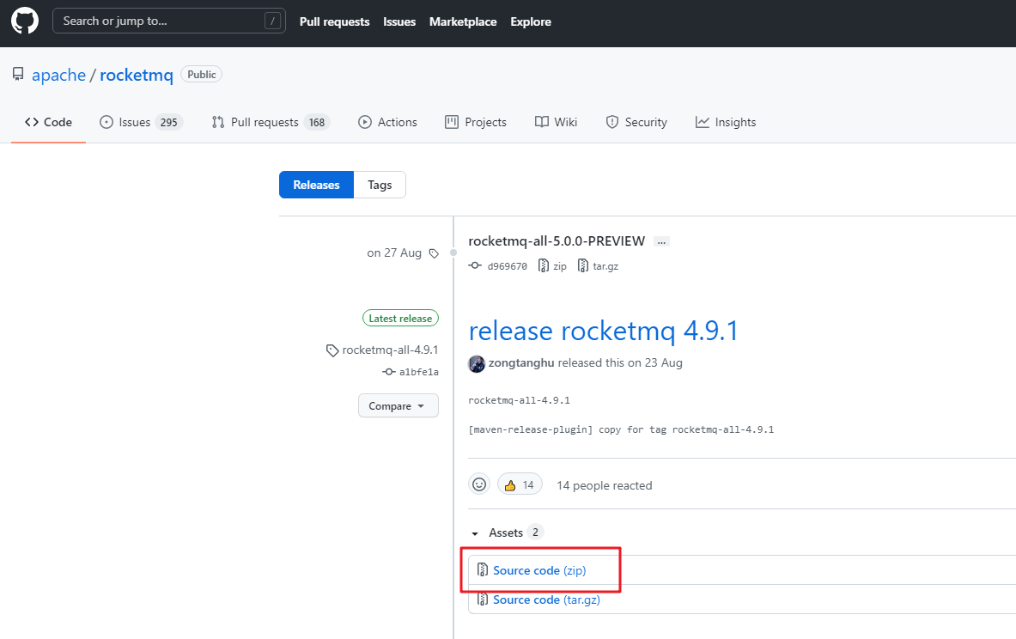This screenshot has height=639, width=1016.
Task: Click the 168 pull requests counter
Action: (x=317, y=123)
